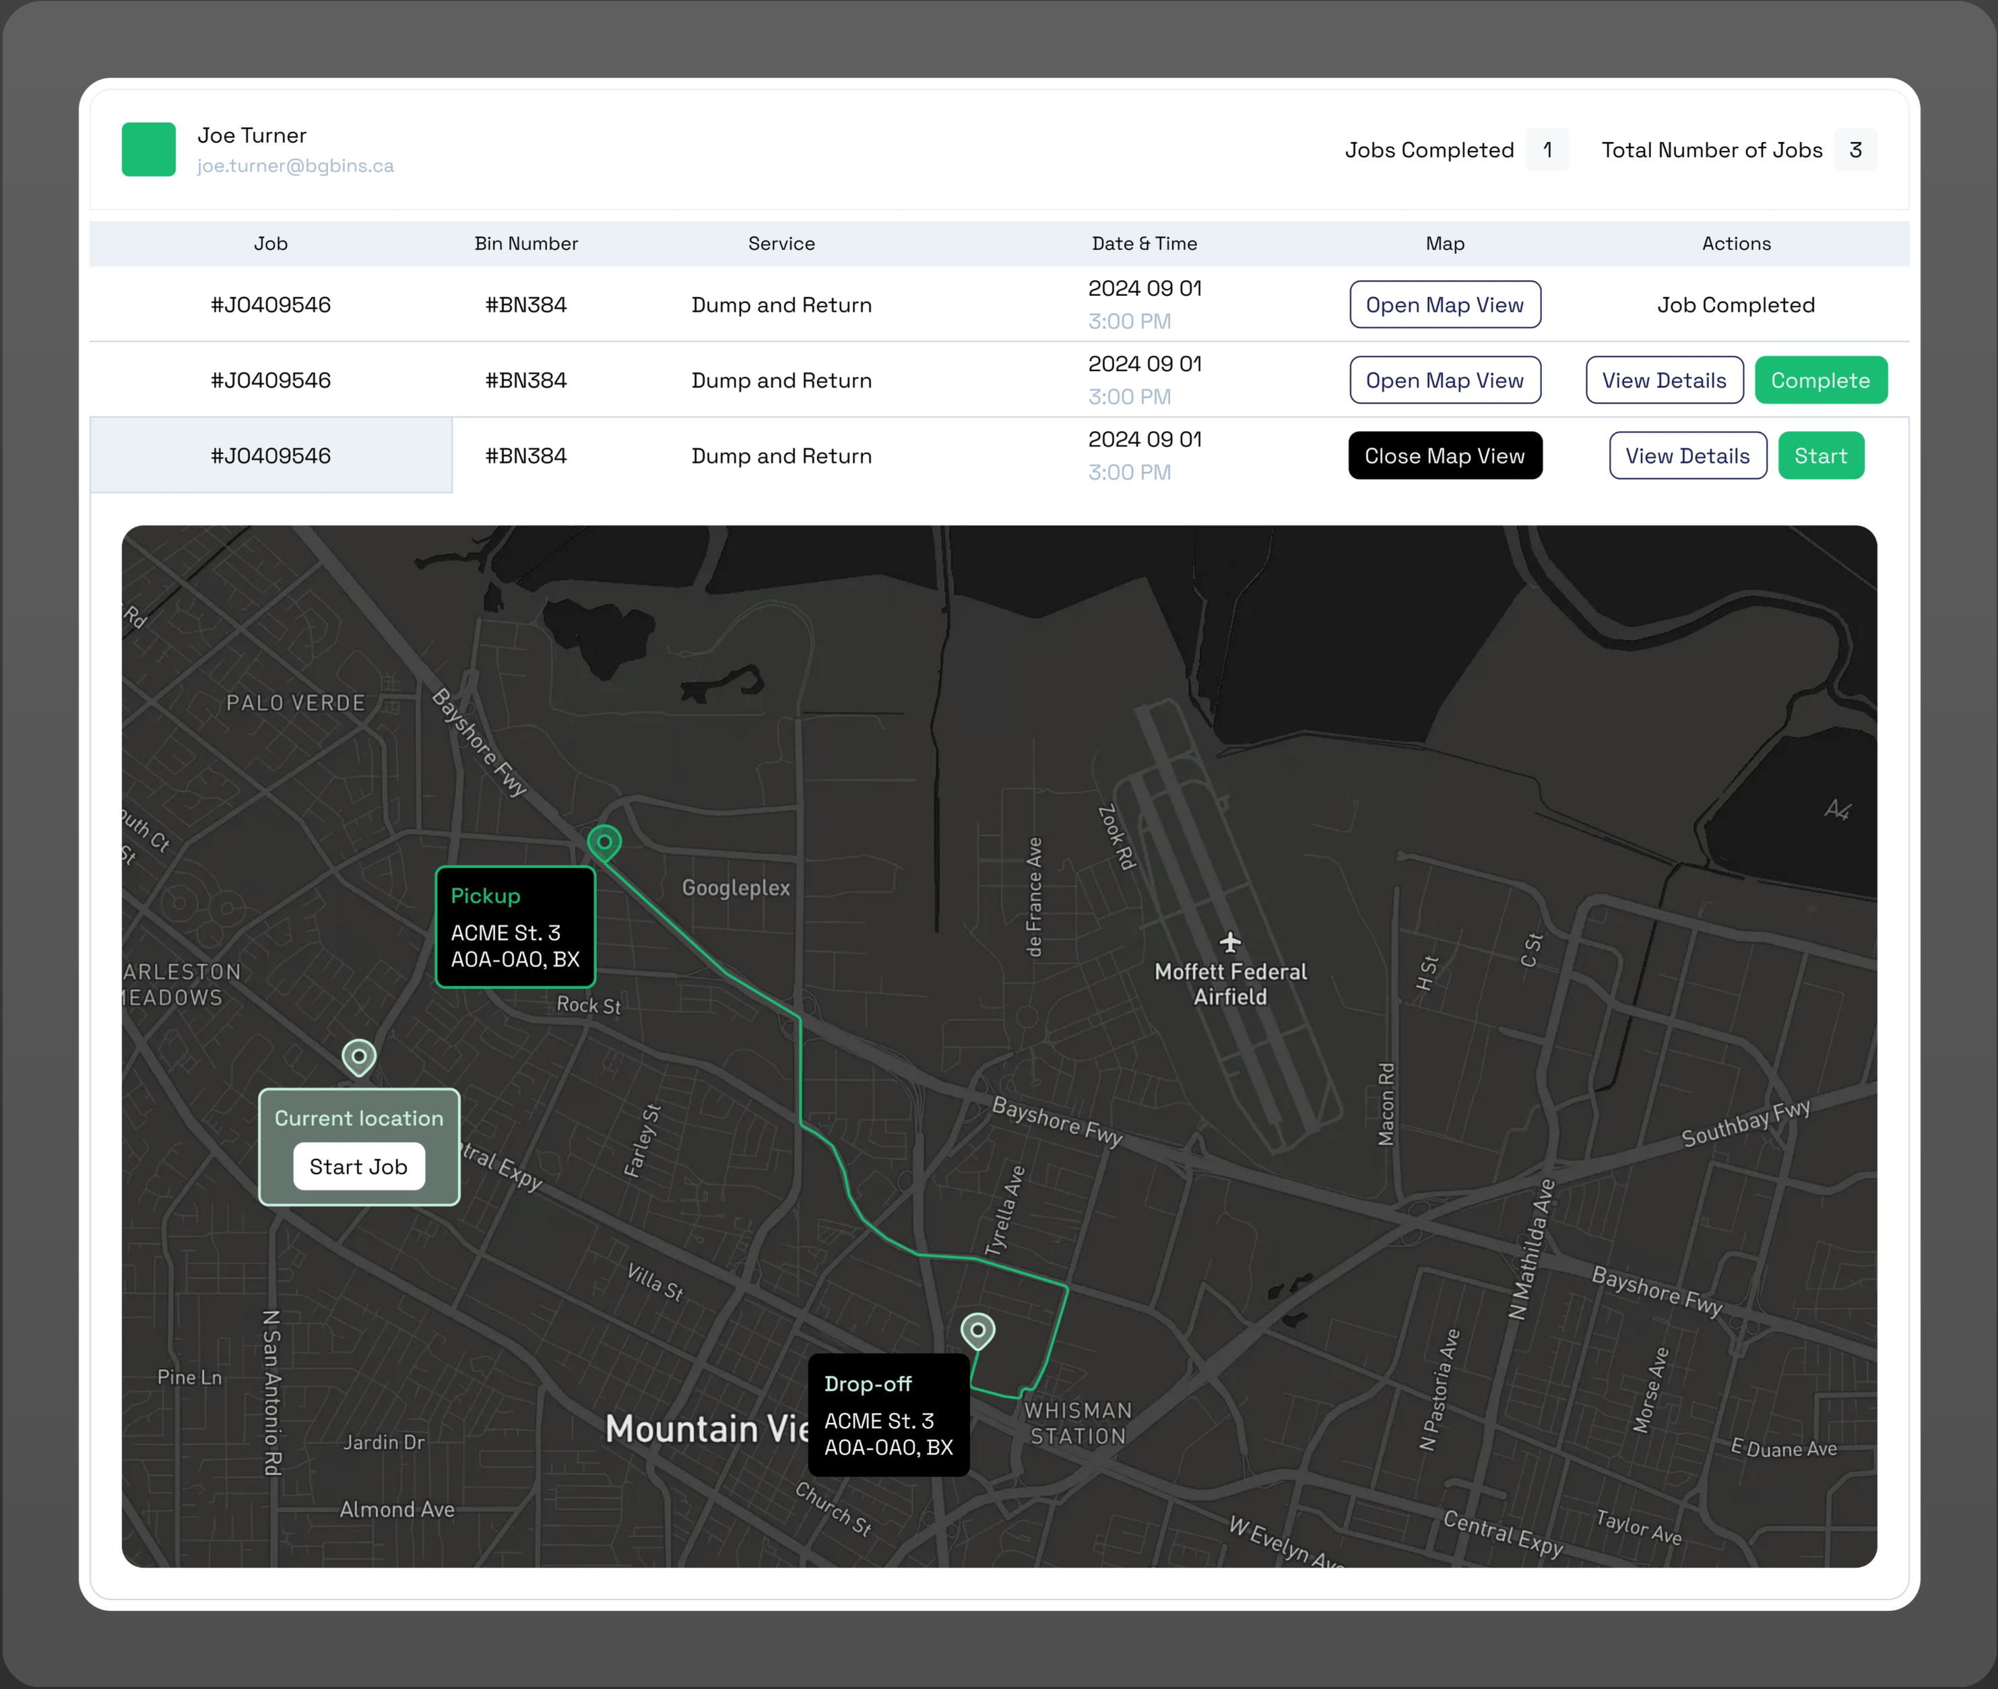Screen dimensions: 1998x1689
Task: Click the current location map pin
Action: tap(359, 1057)
